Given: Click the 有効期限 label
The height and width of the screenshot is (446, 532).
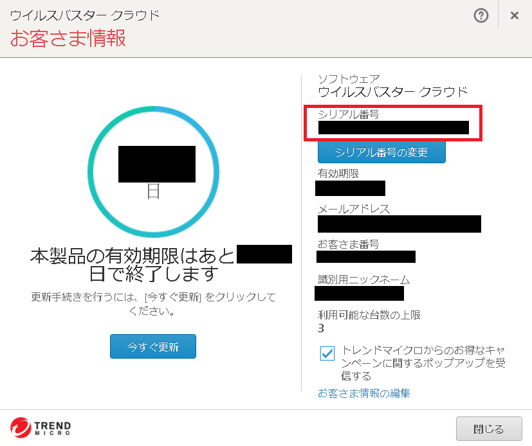Looking at the screenshot, I should click(338, 174).
